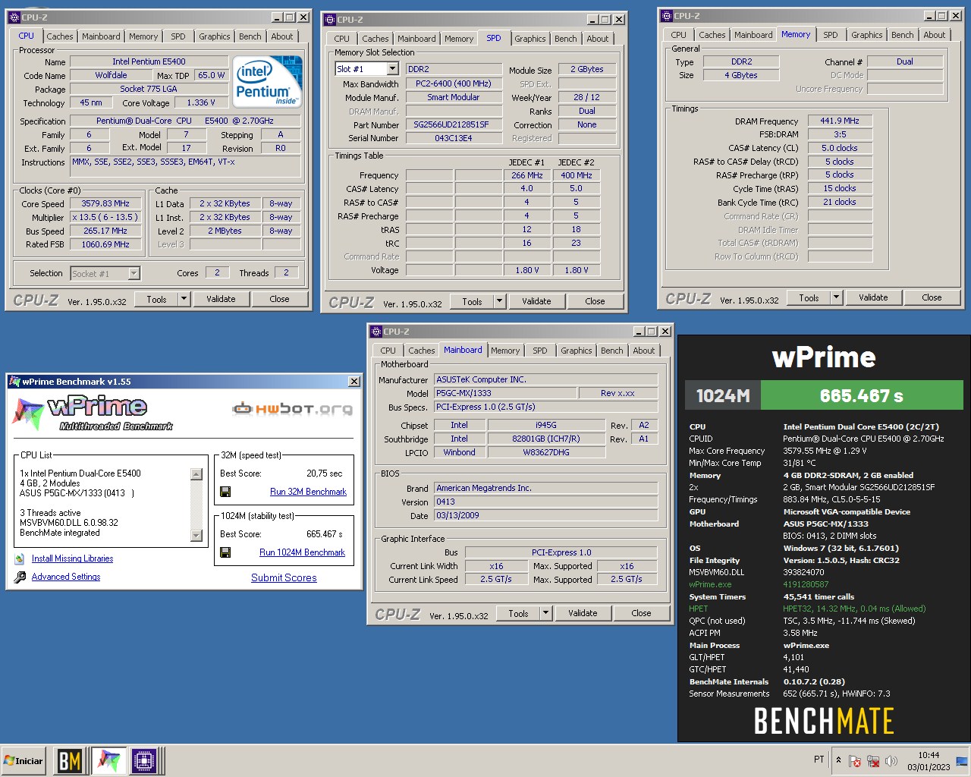The width and height of the screenshot is (971, 777).
Task: Click the action center flag tray icon
Action: click(x=855, y=761)
